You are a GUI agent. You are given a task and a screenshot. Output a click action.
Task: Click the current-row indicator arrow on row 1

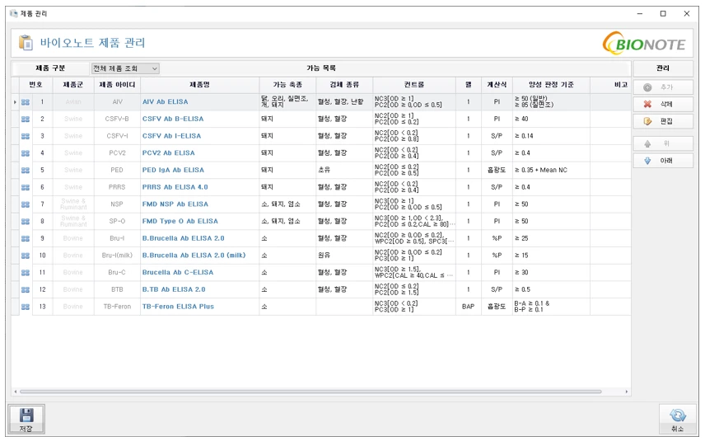coord(15,102)
